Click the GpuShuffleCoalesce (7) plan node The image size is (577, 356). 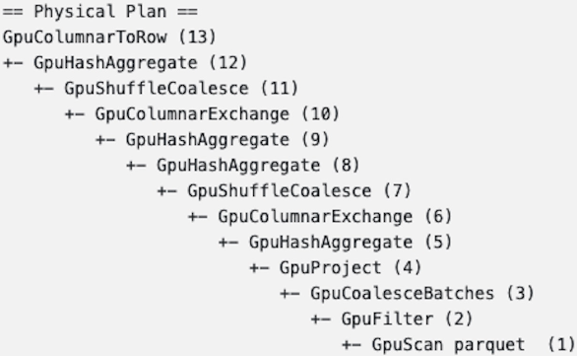click(299, 191)
